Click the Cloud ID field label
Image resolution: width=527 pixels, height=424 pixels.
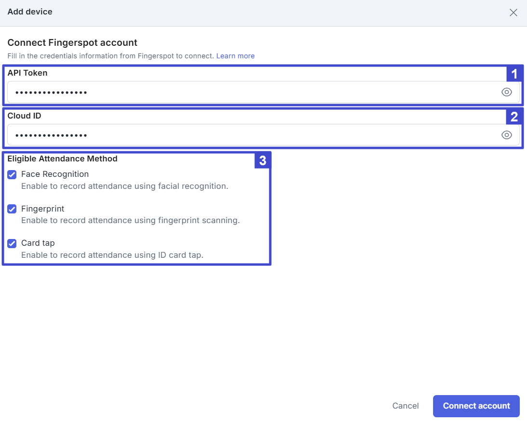point(24,116)
